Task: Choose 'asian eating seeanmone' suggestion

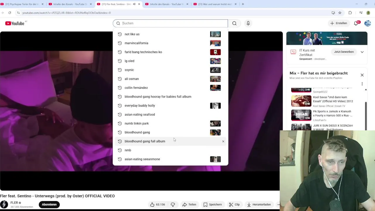Action: click(170, 159)
